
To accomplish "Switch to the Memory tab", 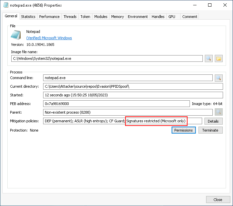I will [117, 17].
